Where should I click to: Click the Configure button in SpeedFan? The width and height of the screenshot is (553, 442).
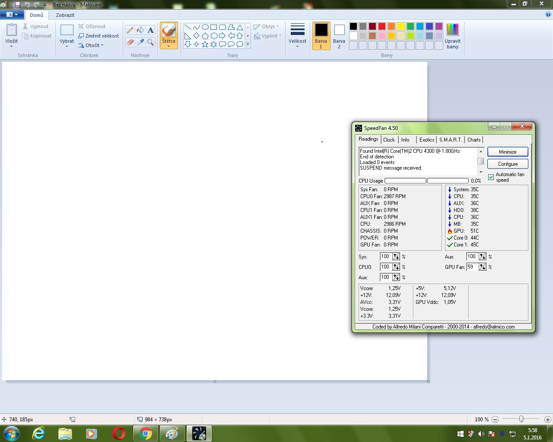(x=508, y=164)
